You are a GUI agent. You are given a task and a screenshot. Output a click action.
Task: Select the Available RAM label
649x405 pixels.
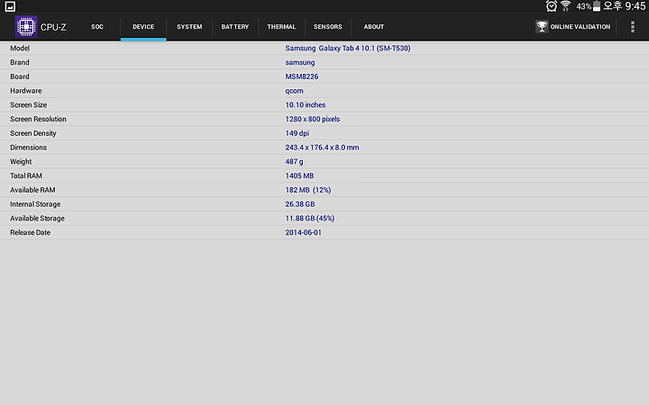point(32,190)
